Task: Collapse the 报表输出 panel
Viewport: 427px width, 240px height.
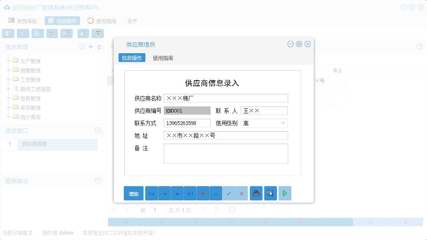Action: (x=98, y=181)
